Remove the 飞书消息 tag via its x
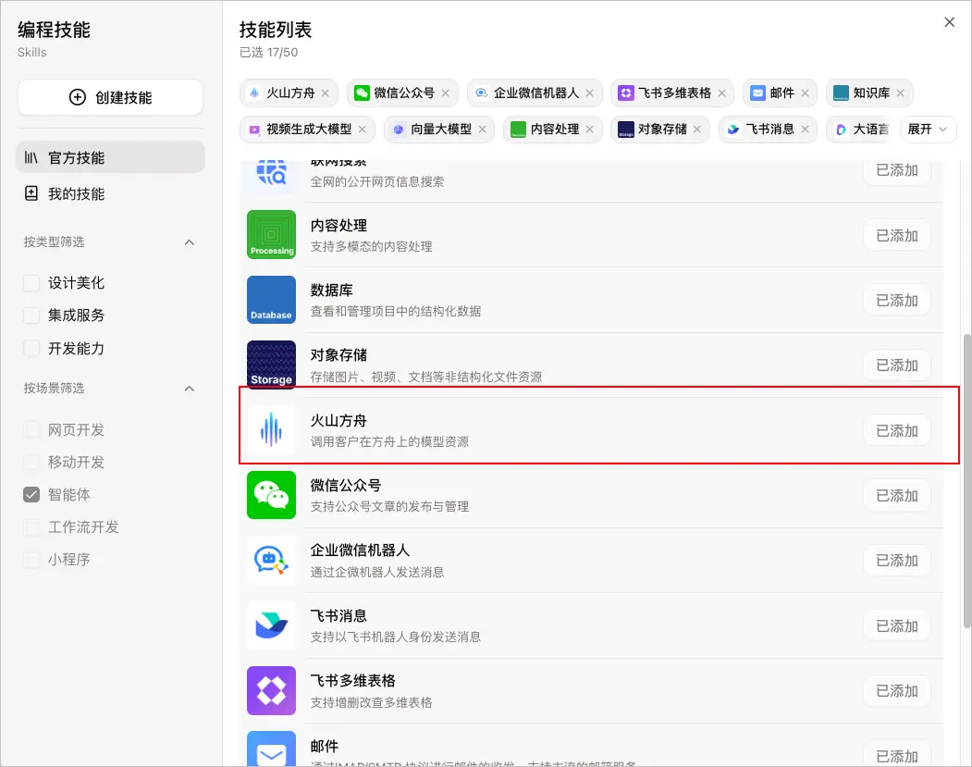 tap(805, 129)
